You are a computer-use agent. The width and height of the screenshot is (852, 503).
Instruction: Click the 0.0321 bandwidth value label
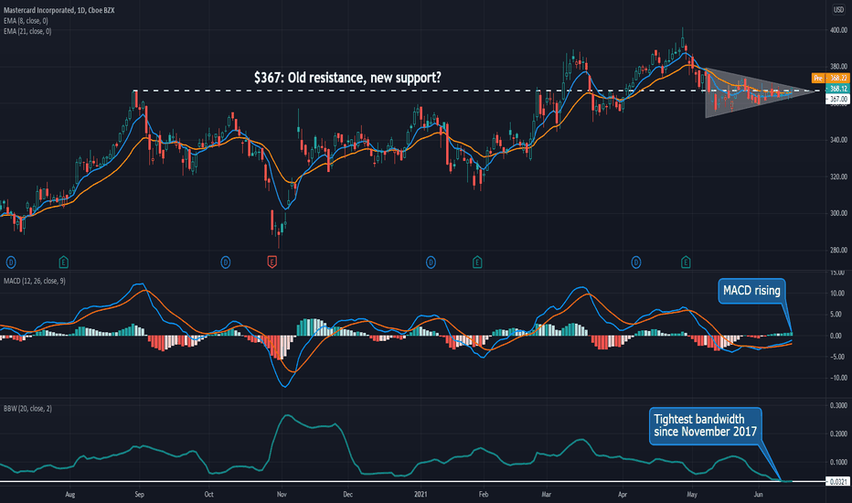837,482
